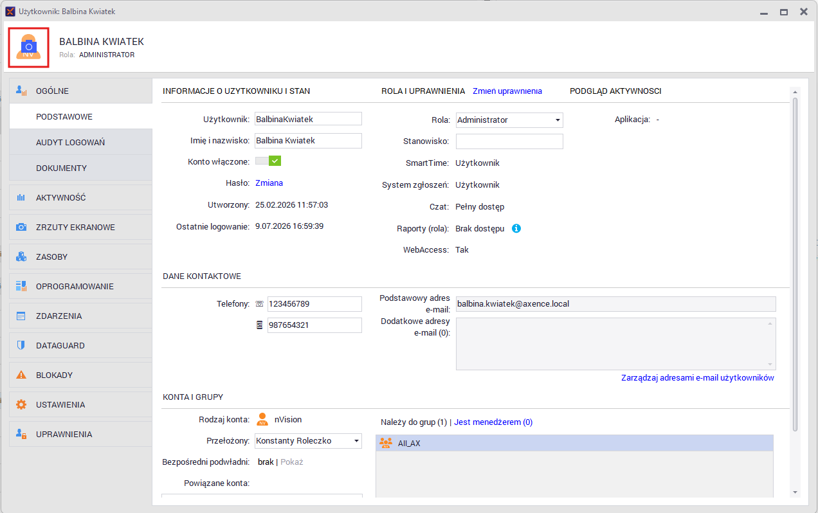Click the user avatar camera icon
This screenshot has height=513, width=818.
point(29,47)
